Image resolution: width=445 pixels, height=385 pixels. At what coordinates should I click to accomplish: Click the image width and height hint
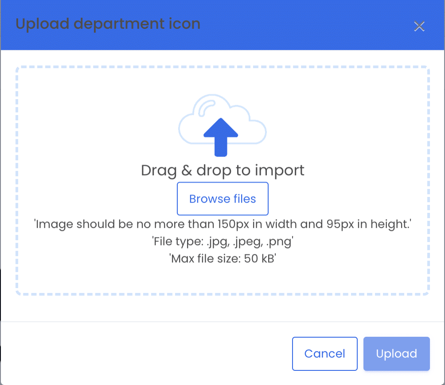[222, 224]
